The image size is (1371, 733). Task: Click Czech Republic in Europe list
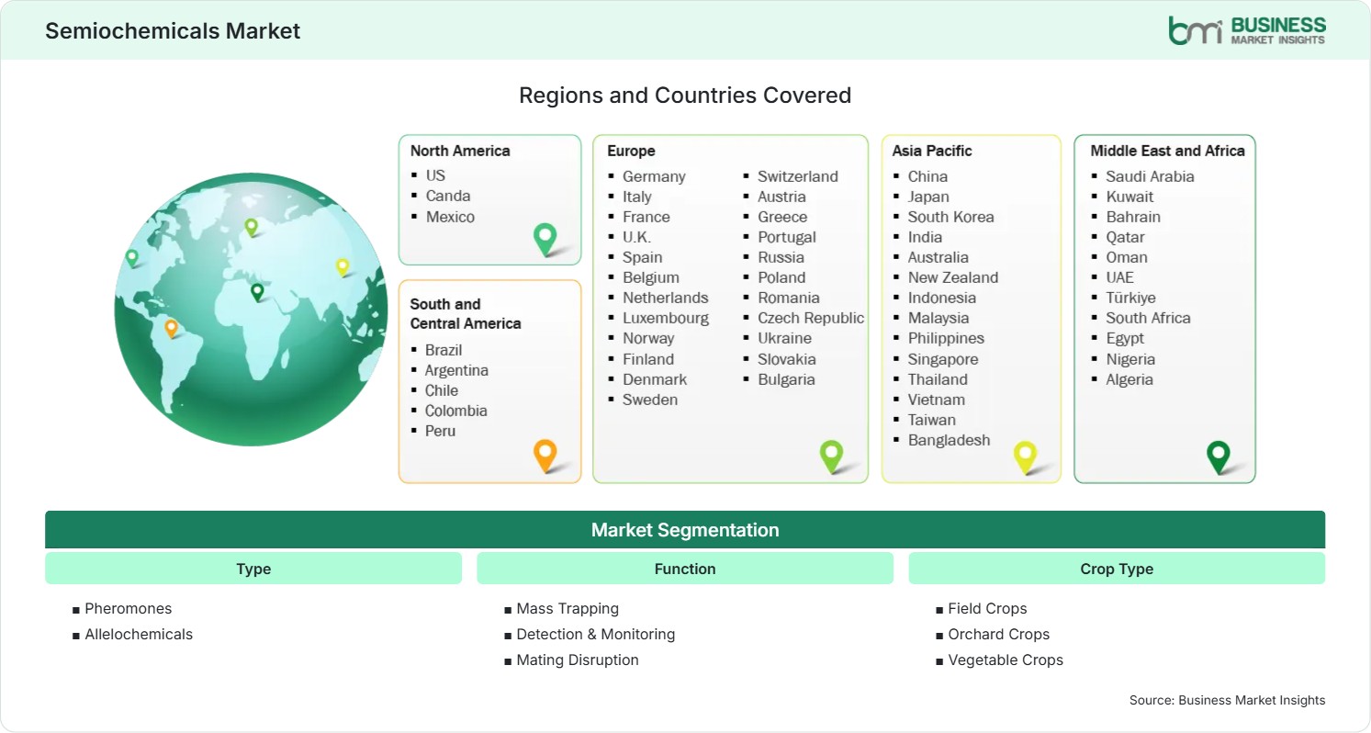click(x=811, y=318)
